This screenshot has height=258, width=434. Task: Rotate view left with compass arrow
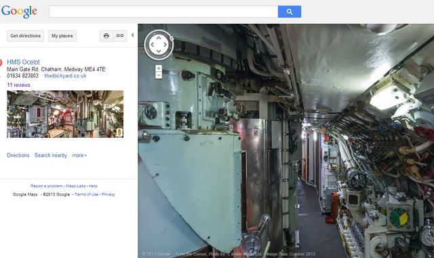click(x=152, y=45)
